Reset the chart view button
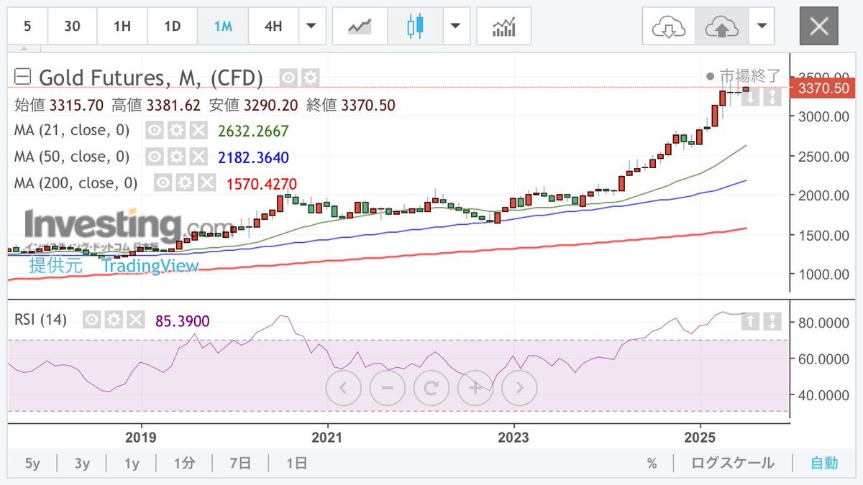Image resolution: width=863 pixels, height=485 pixels. coord(431,389)
